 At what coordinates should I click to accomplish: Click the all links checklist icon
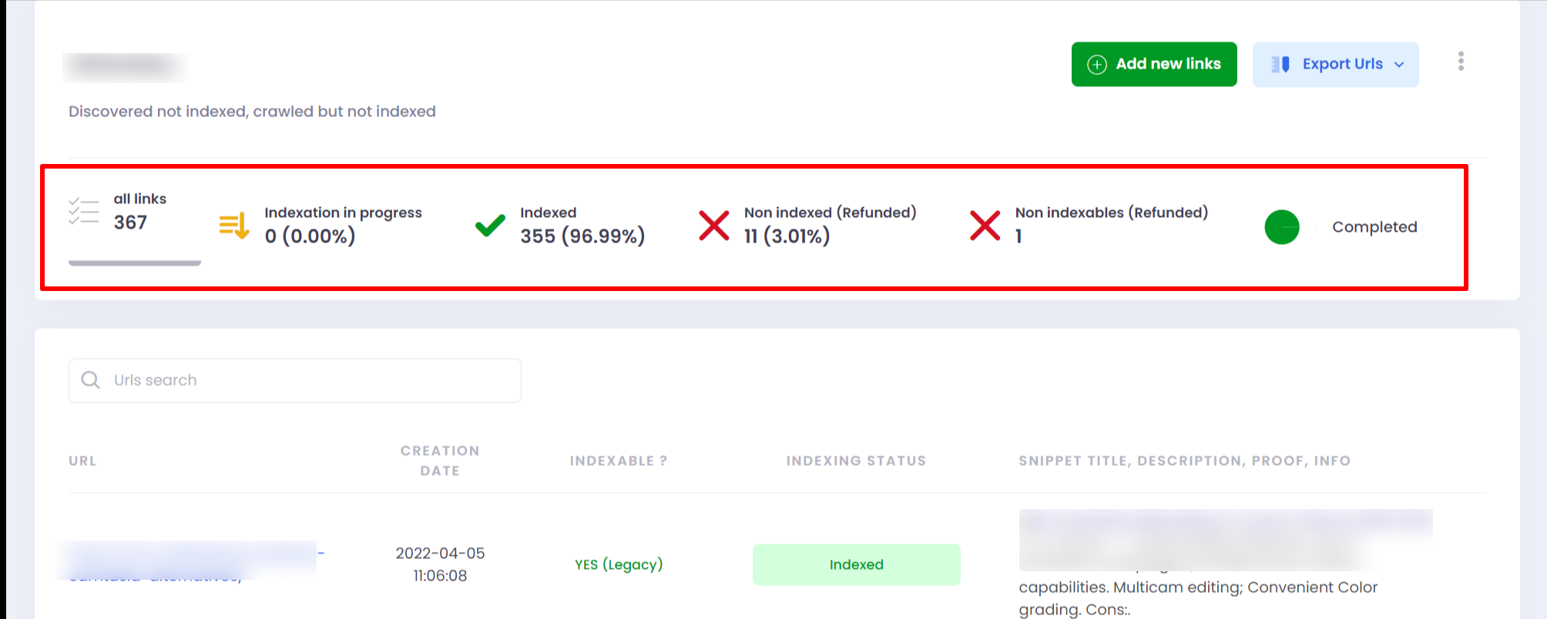pos(83,211)
